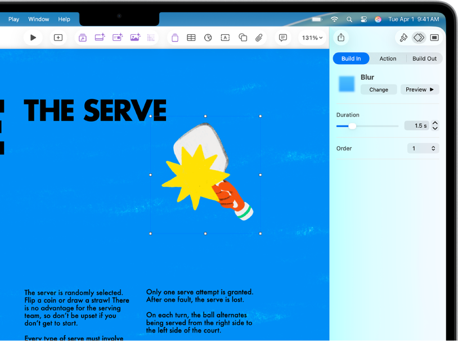Screen dimensions: 458x341
Task: Insert a media attachment with the paperclip
Action: [x=259, y=38]
